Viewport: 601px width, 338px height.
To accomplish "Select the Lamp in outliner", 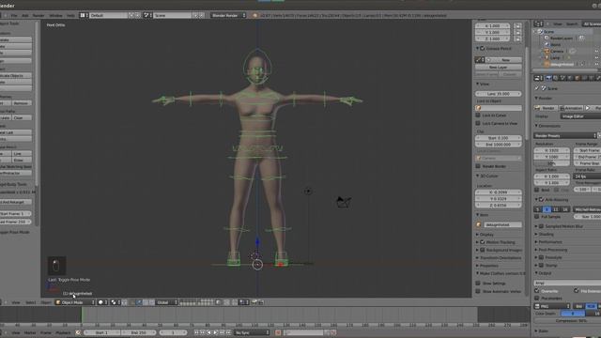I will [555, 57].
